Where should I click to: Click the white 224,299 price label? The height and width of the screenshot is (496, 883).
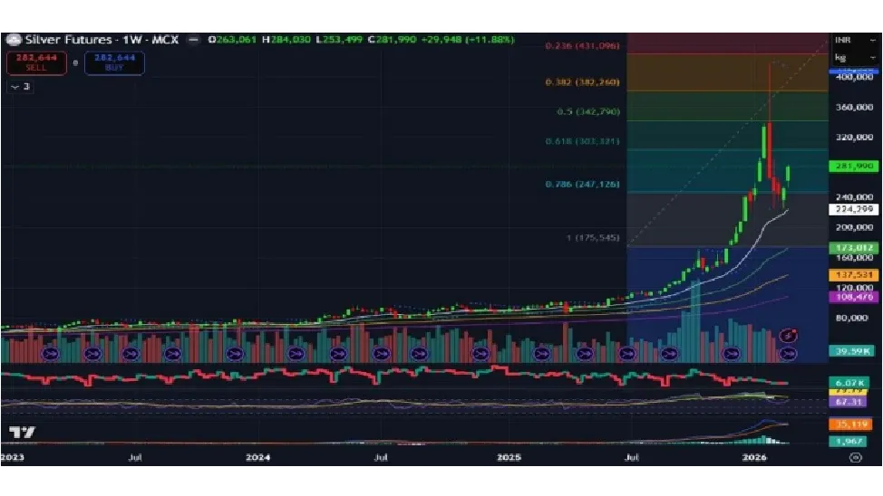[854, 209]
